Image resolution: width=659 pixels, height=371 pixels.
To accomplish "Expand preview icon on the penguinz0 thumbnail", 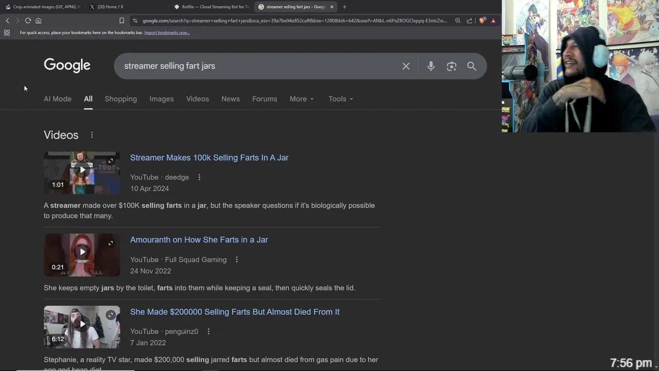I will click(x=110, y=315).
